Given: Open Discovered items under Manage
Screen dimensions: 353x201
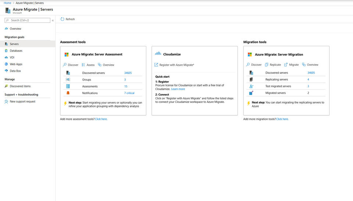Looking at the screenshot, I should (20, 86).
